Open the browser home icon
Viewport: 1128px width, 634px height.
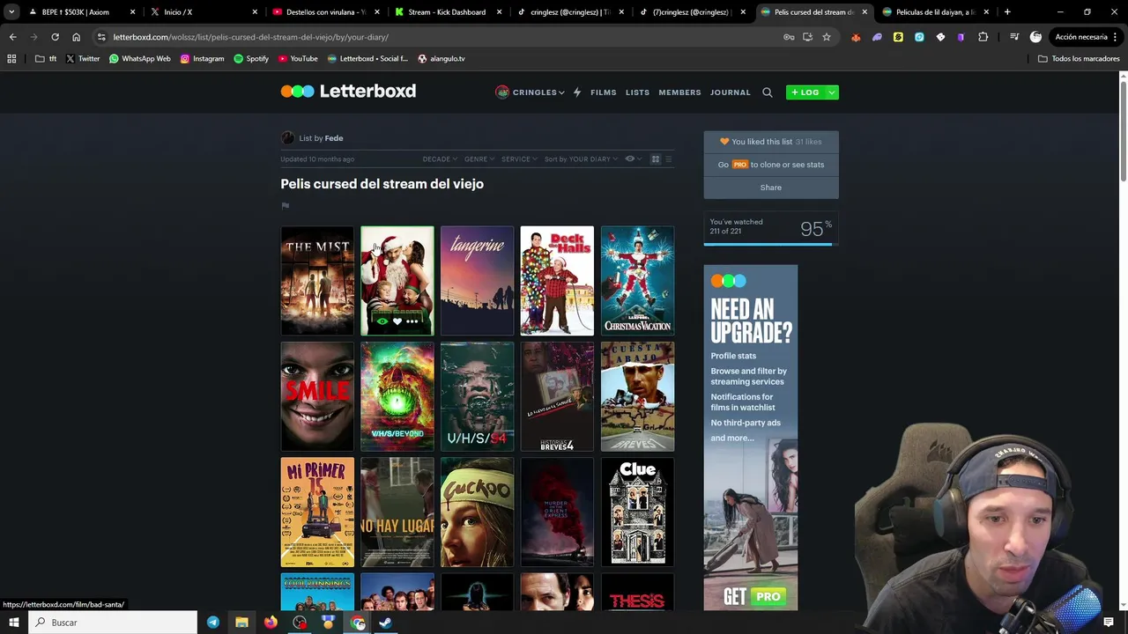click(76, 37)
